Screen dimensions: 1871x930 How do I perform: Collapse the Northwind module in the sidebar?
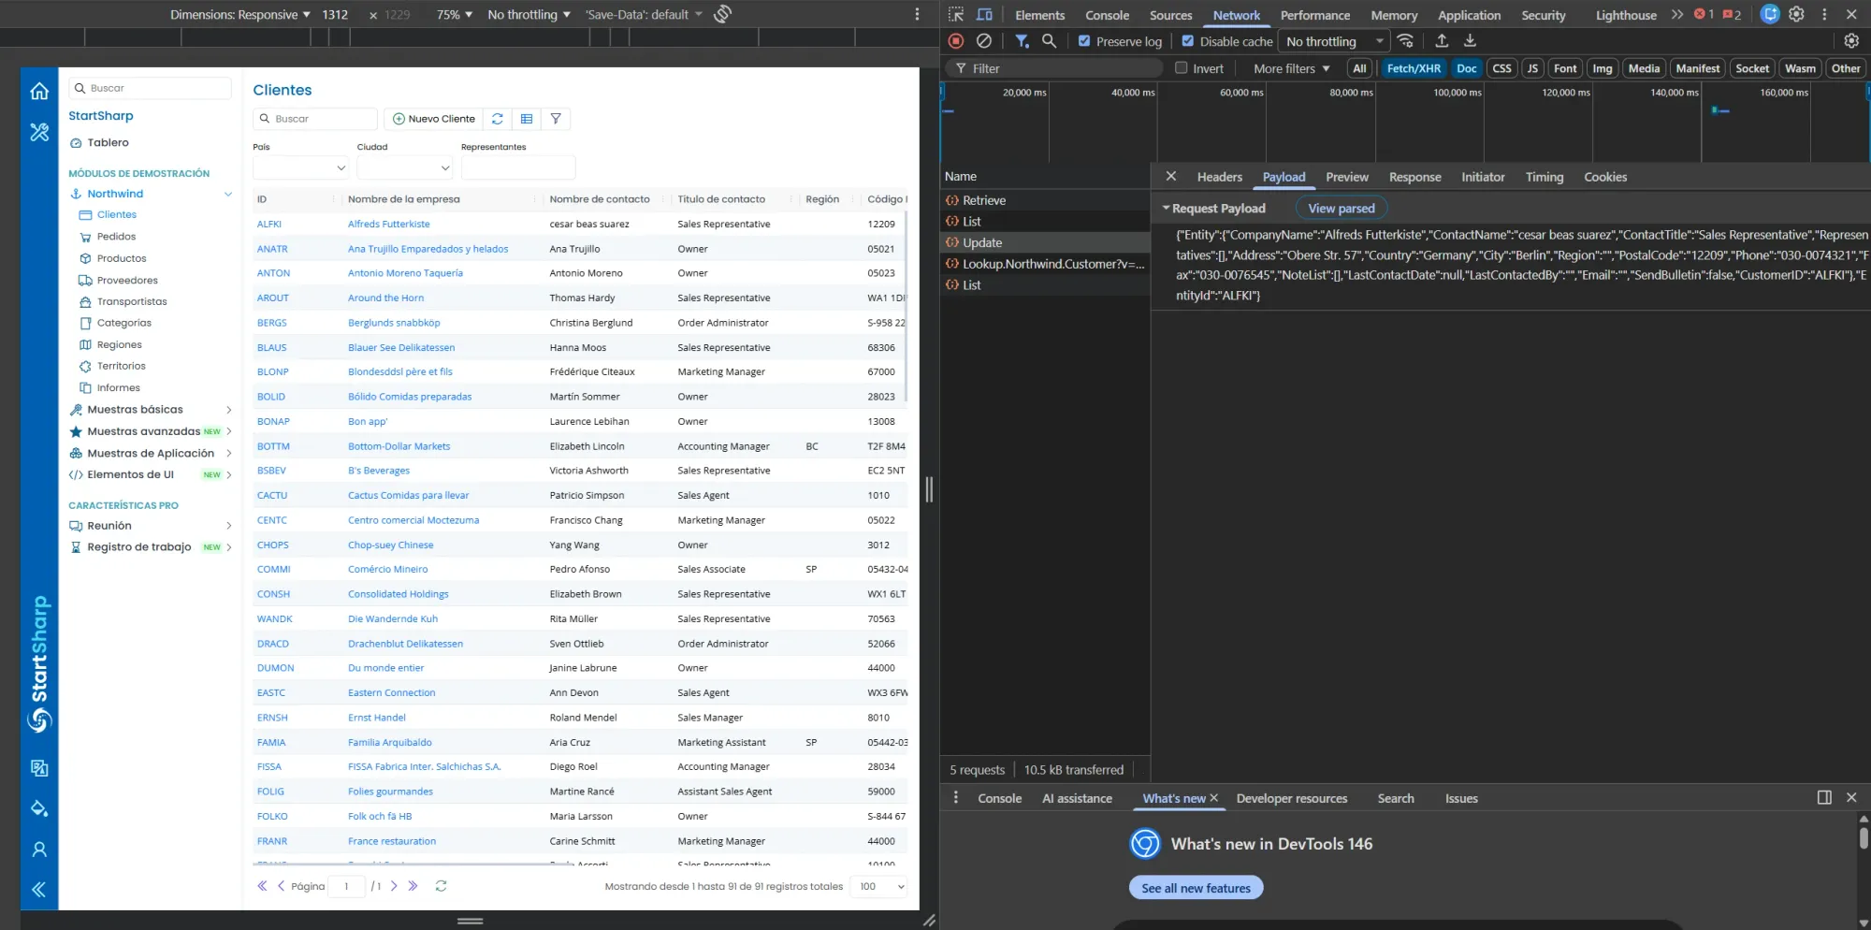click(227, 194)
